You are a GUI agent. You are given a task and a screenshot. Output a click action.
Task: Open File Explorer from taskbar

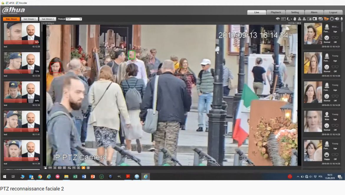pos(66,176)
